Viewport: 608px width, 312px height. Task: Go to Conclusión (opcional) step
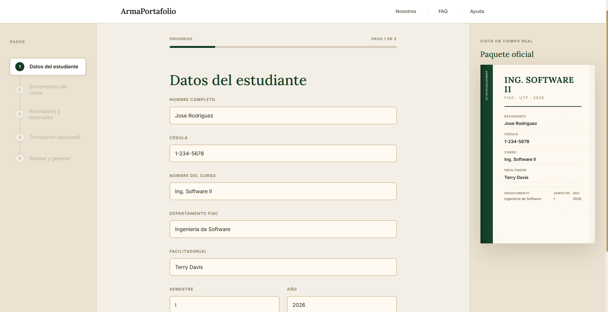[48, 137]
